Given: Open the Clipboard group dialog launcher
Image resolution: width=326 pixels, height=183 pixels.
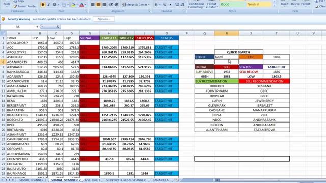Looking at the screenshot, I should pos(36,11).
